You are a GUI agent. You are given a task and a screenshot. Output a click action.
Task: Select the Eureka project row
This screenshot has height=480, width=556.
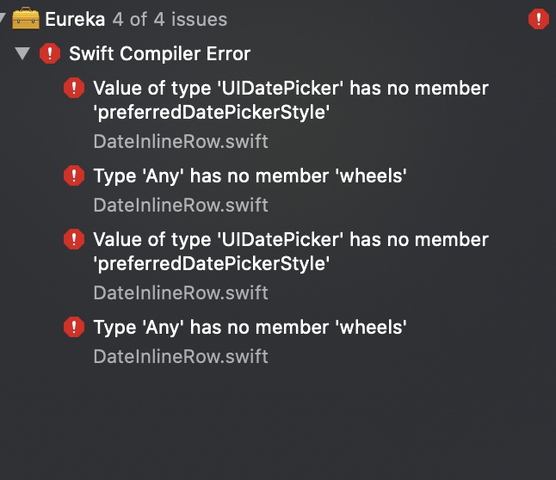point(278,19)
